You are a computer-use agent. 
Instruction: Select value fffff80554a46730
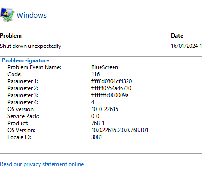(x=111, y=88)
